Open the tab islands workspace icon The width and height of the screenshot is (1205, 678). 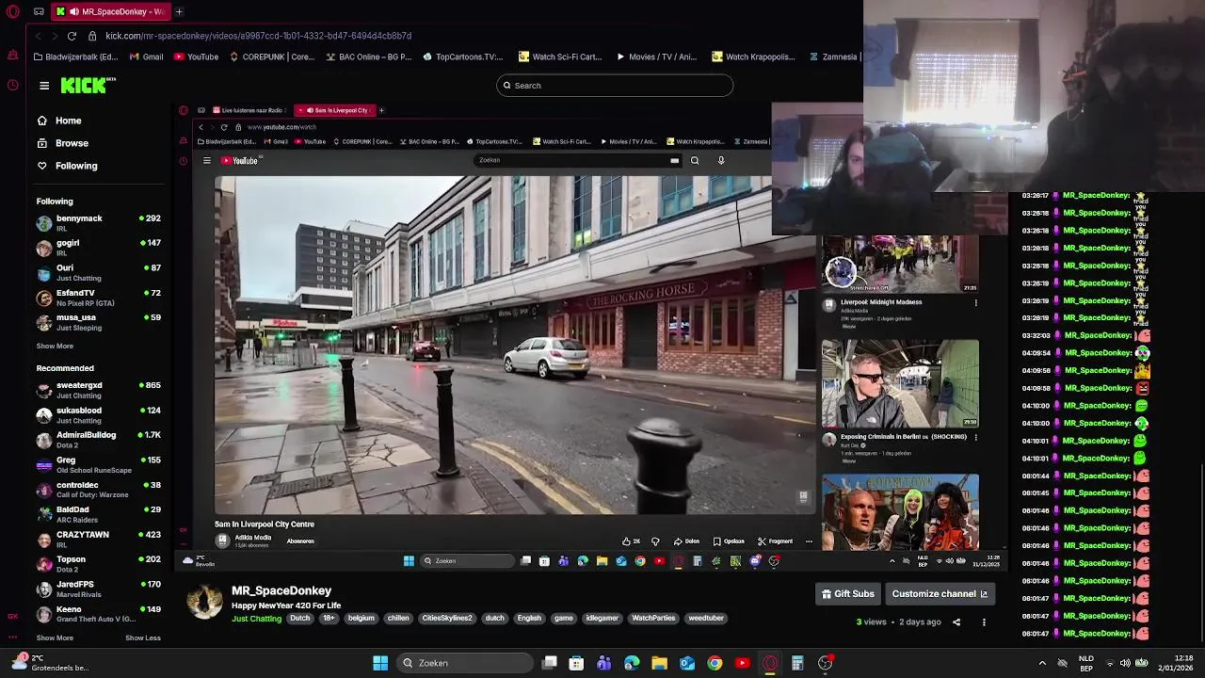[x=39, y=11]
